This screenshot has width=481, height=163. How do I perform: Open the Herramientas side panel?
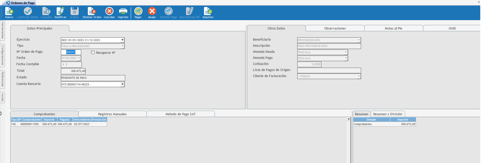coord(2,30)
